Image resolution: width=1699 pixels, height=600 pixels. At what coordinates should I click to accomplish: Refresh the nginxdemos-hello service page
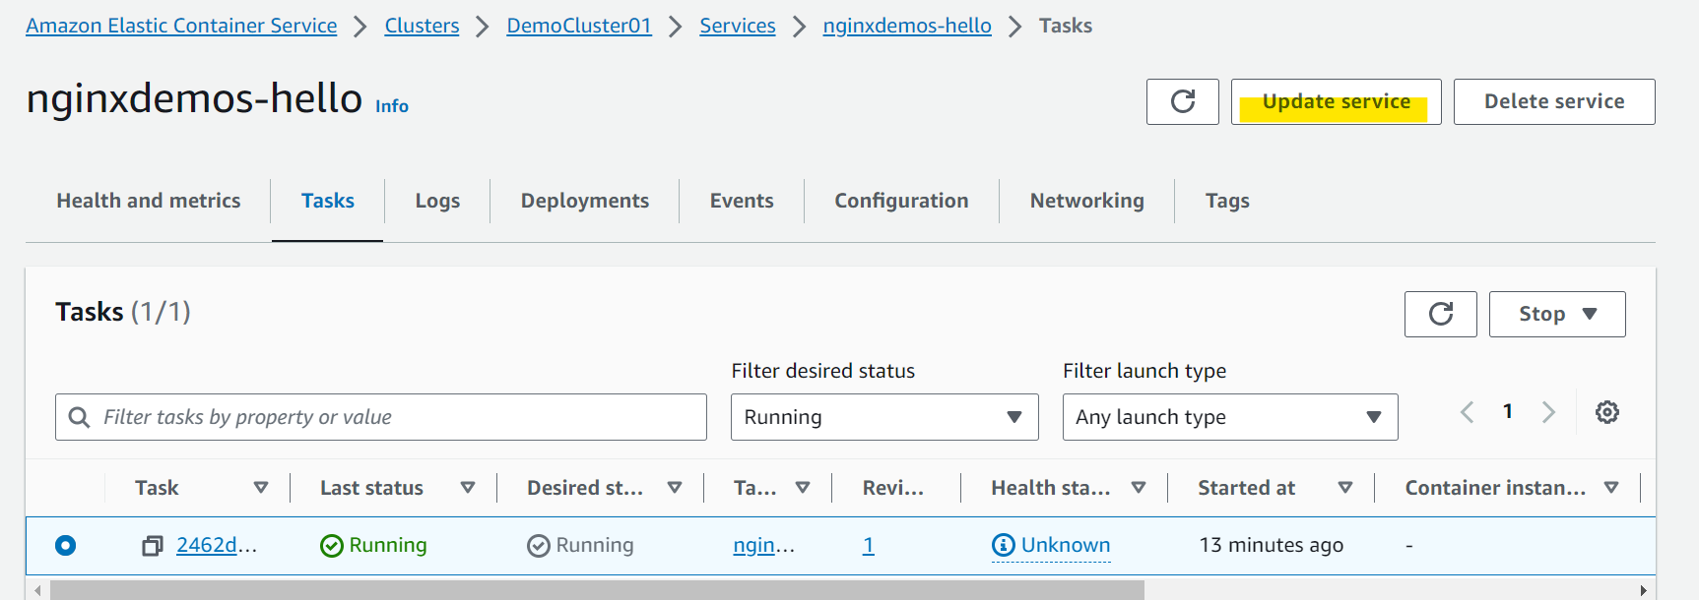coord(1182,101)
